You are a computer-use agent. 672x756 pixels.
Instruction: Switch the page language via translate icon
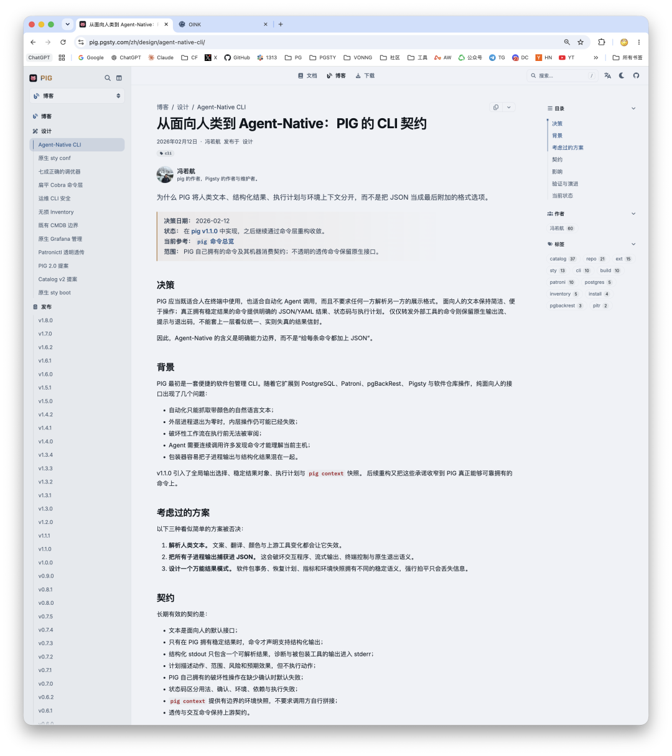[x=607, y=75]
